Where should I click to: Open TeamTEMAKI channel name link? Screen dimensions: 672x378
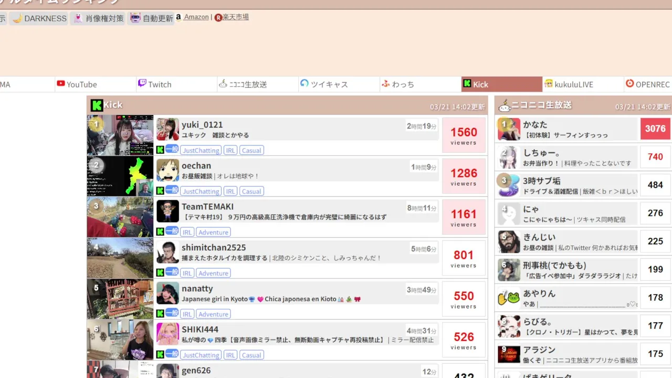pyautogui.click(x=207, y=207)
